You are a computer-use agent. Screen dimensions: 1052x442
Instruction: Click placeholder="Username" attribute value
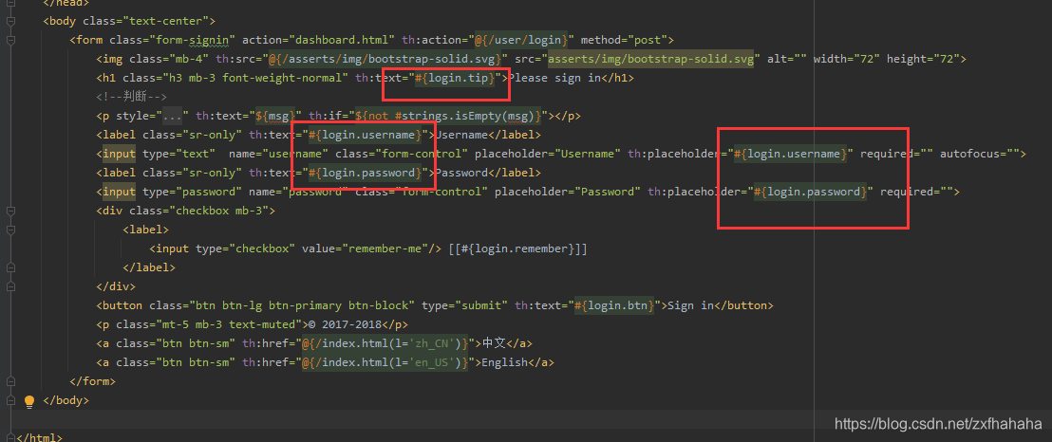pyautogui.click(x=588, y=154)
